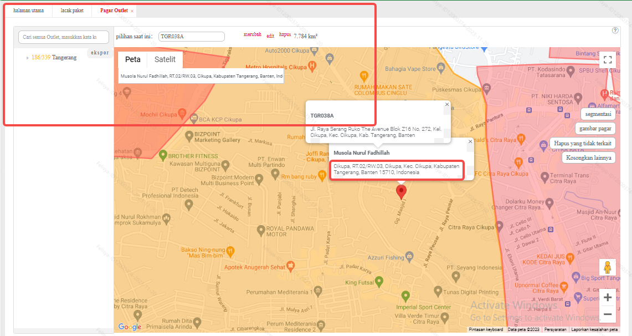This screenshot has height=336, width=632.
Task: Zoom out the map with minus
Action: pyautogui.click(x=608, y=314)
